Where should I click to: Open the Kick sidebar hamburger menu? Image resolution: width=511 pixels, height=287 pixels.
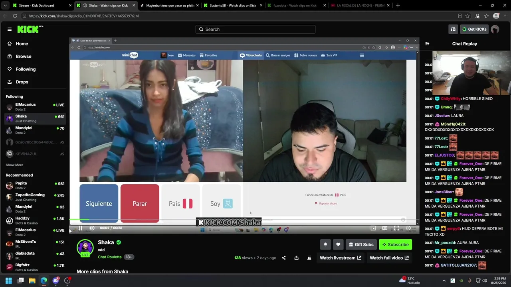[10, 29]
